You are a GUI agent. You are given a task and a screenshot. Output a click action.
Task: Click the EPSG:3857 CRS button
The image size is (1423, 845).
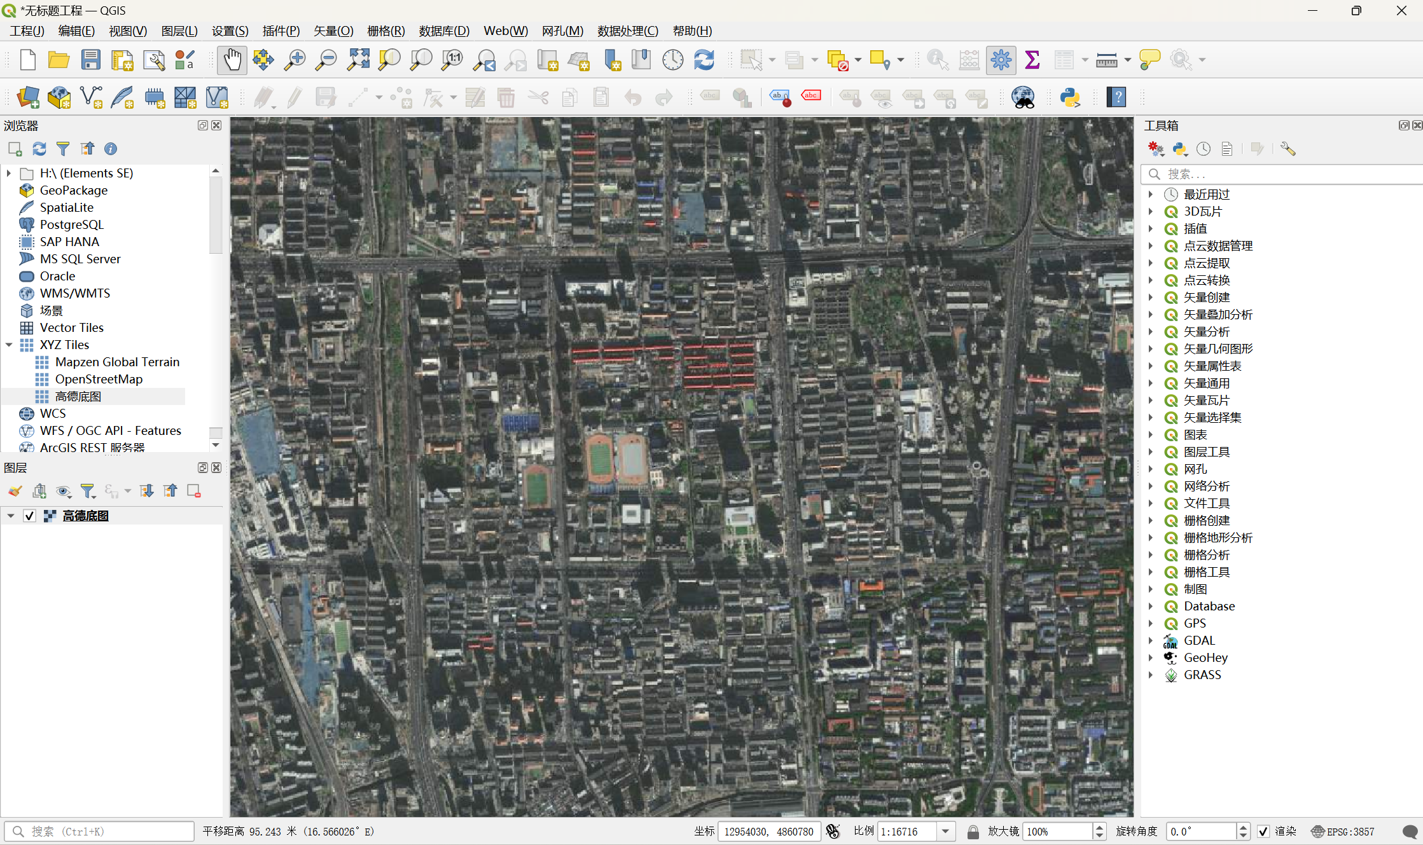tap(1343, 832)
